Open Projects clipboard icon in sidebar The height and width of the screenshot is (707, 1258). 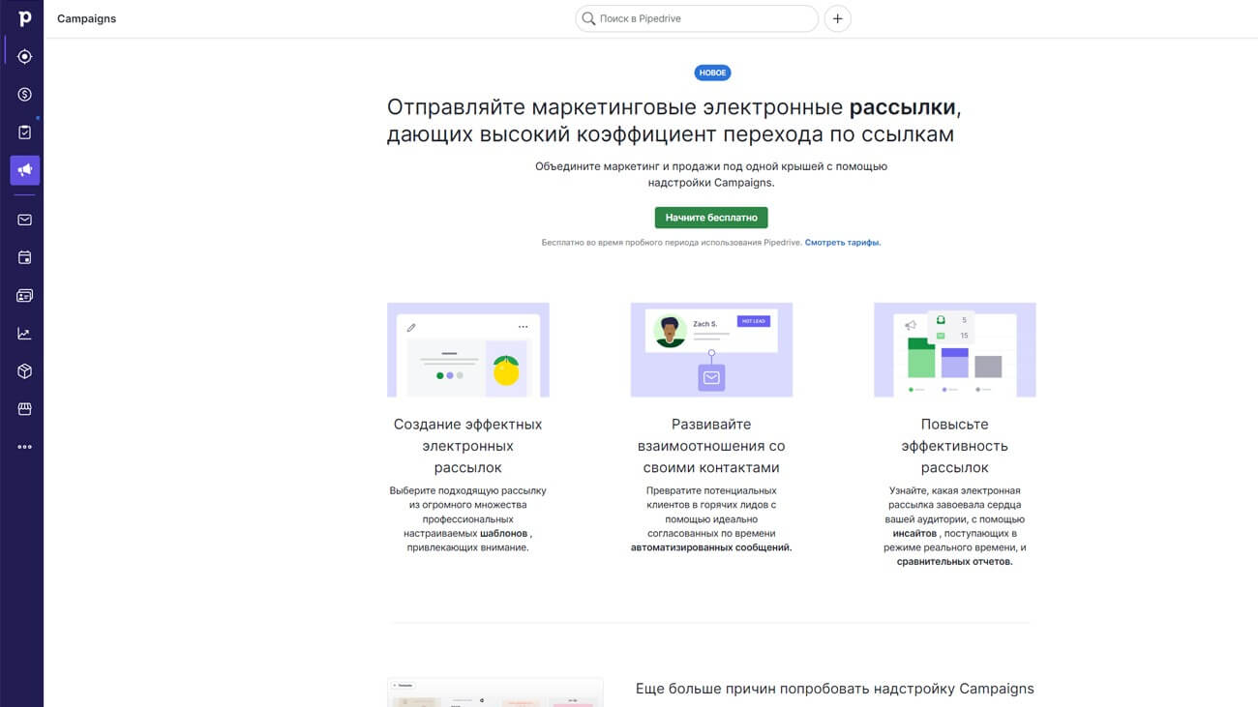24,133
